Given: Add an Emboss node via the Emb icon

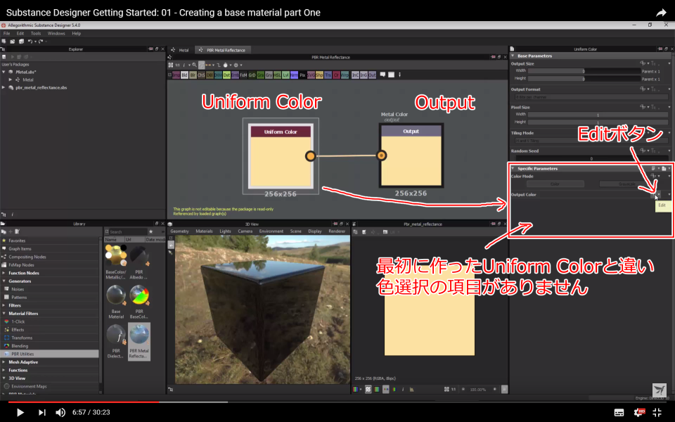Looking at the screenshot, I should pos(235,75).
